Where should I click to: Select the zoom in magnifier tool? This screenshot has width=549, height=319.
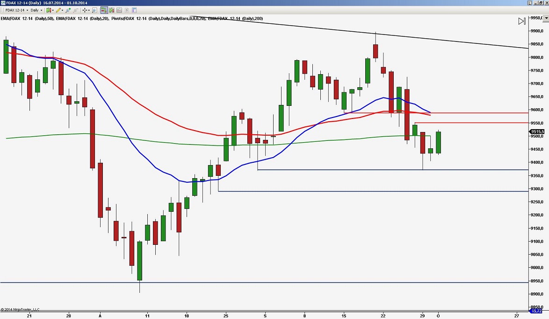tap(68, 10)
